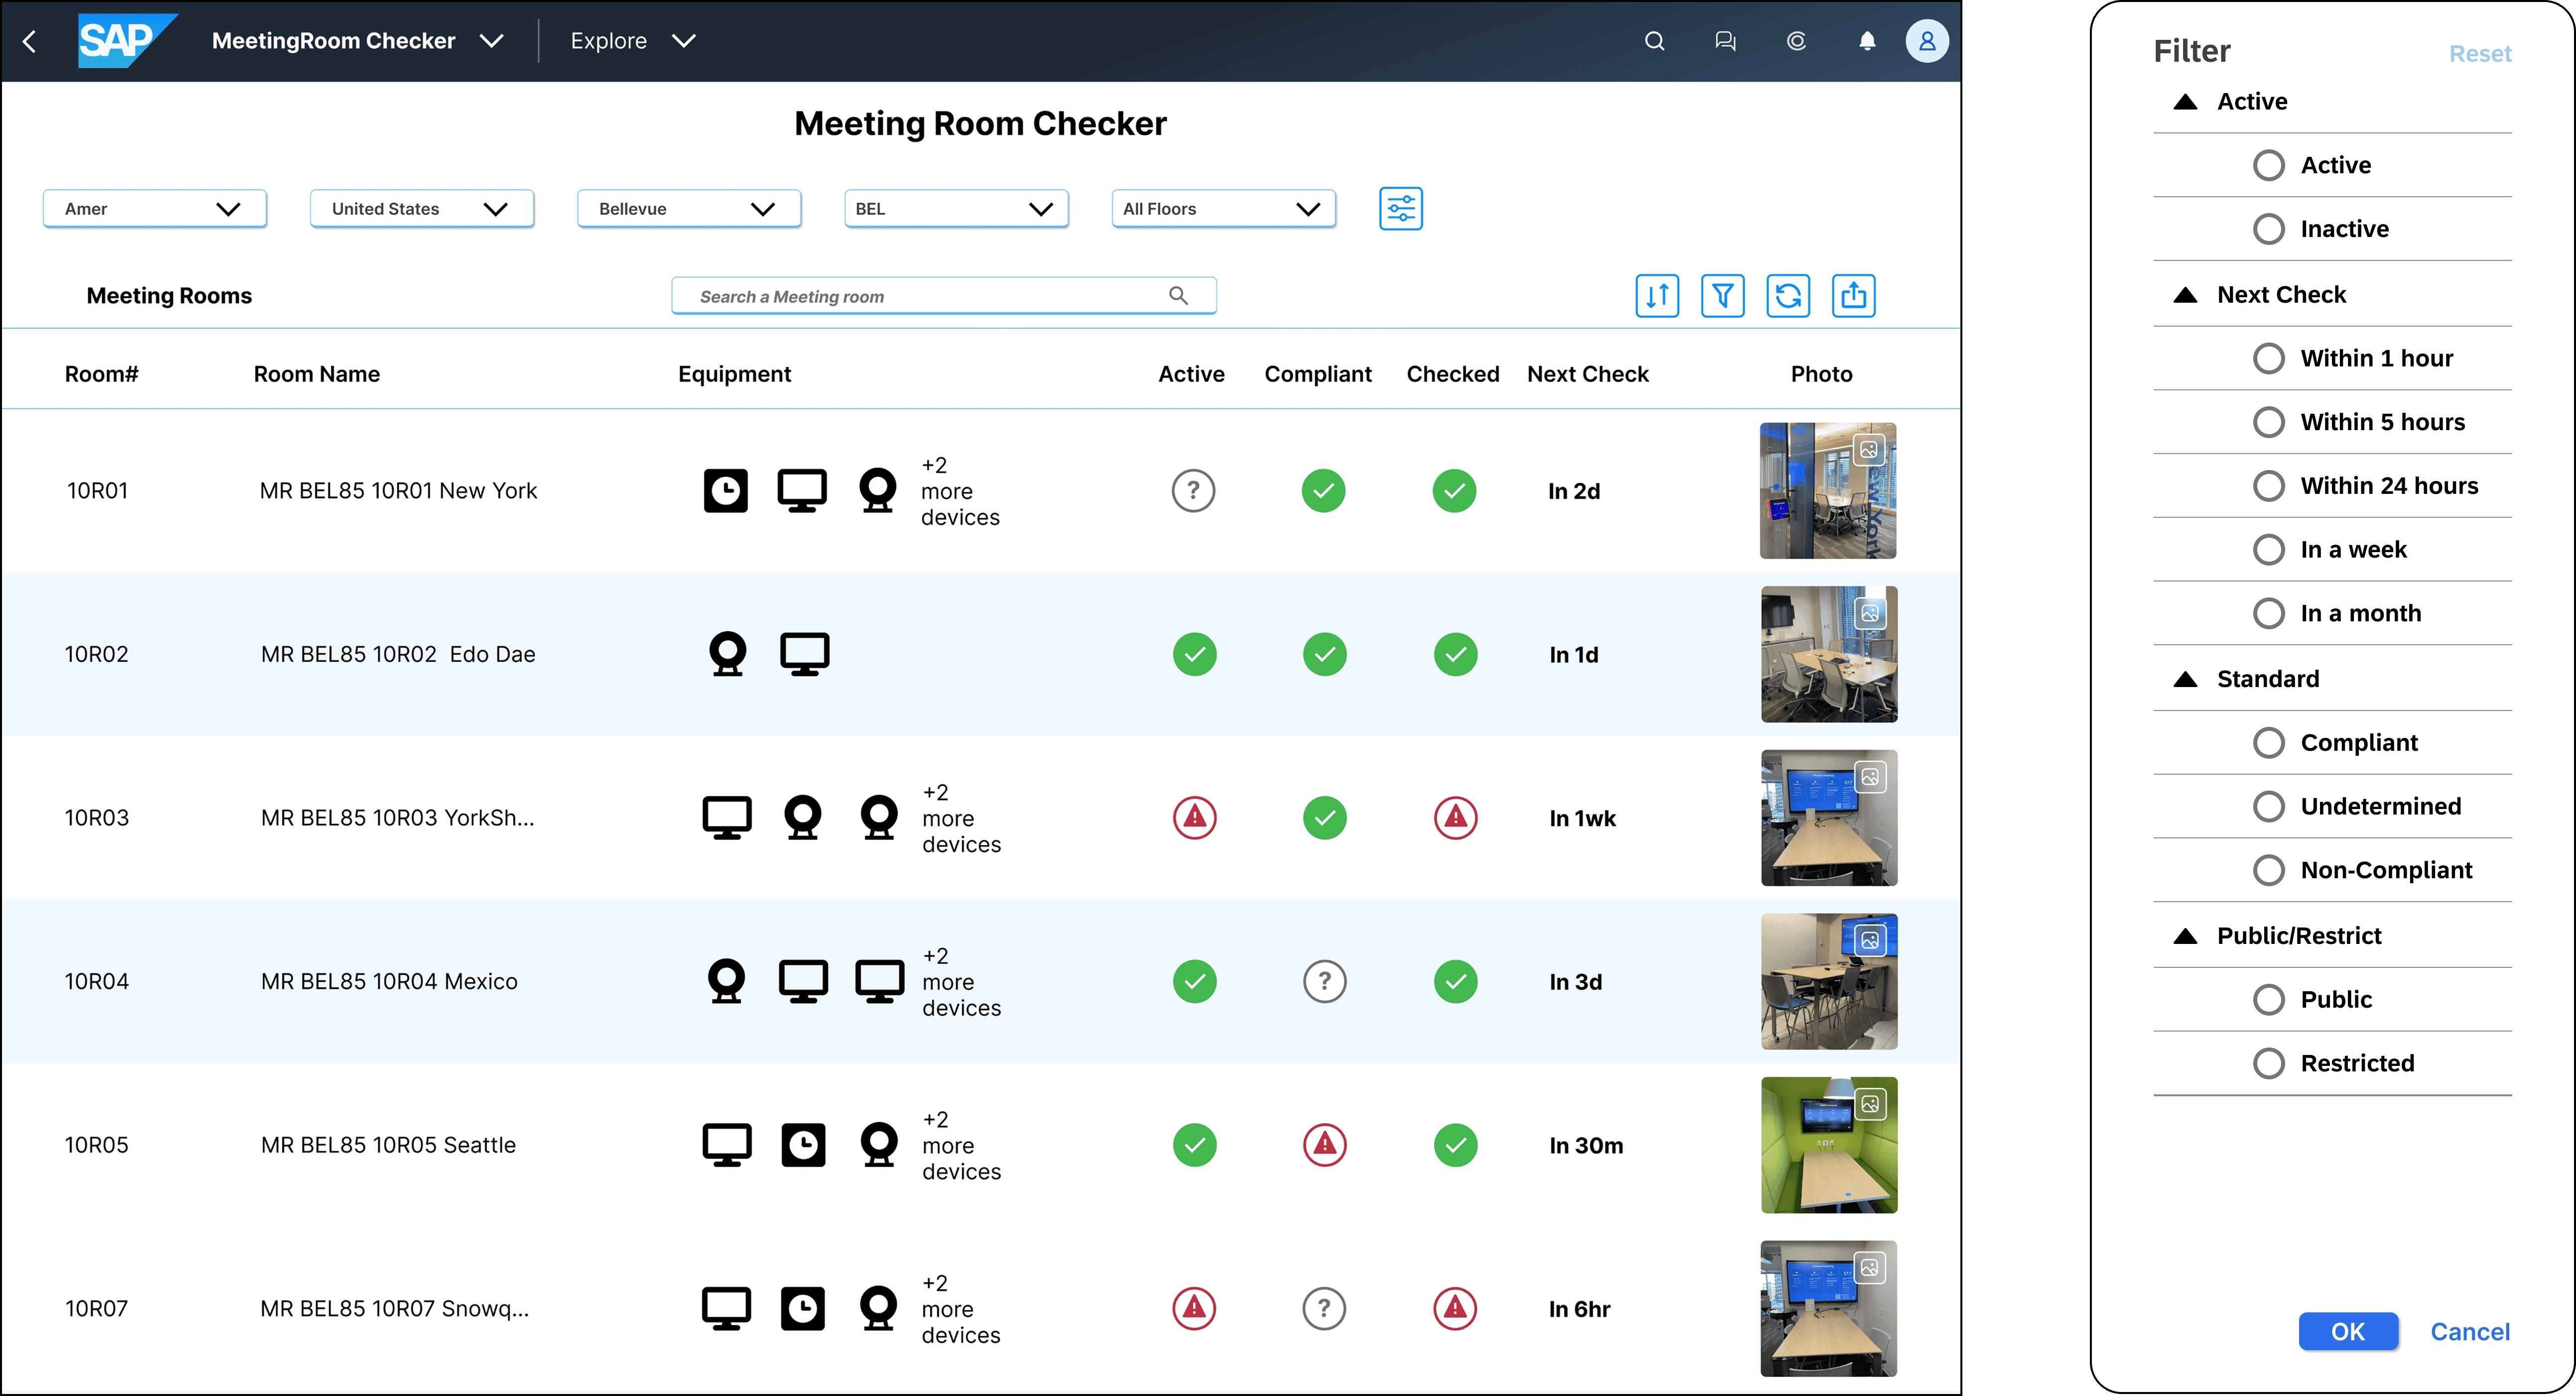Open the United States country dropdown

click(421, 209)
